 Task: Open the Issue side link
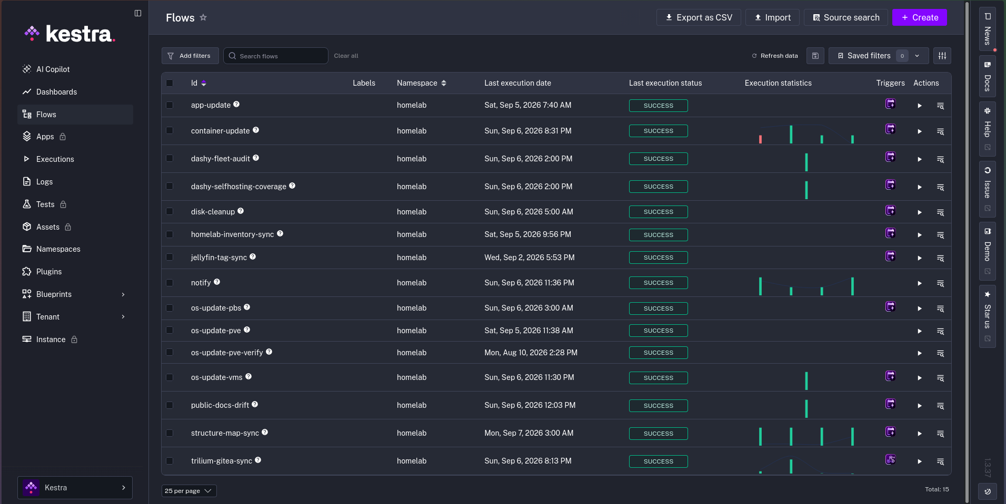tap(987, 189)
